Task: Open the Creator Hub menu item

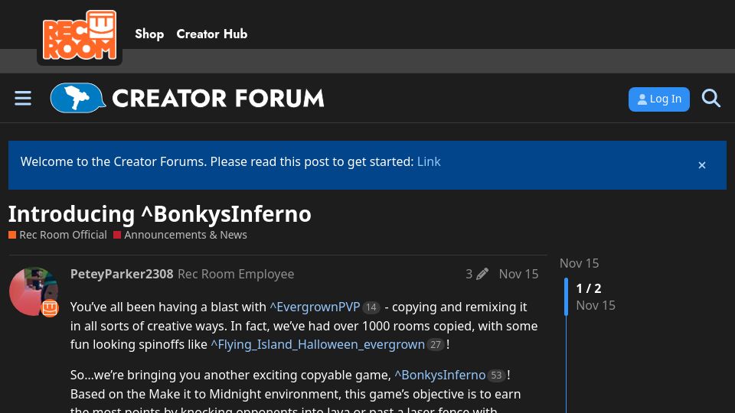Action: click(212, 34)
